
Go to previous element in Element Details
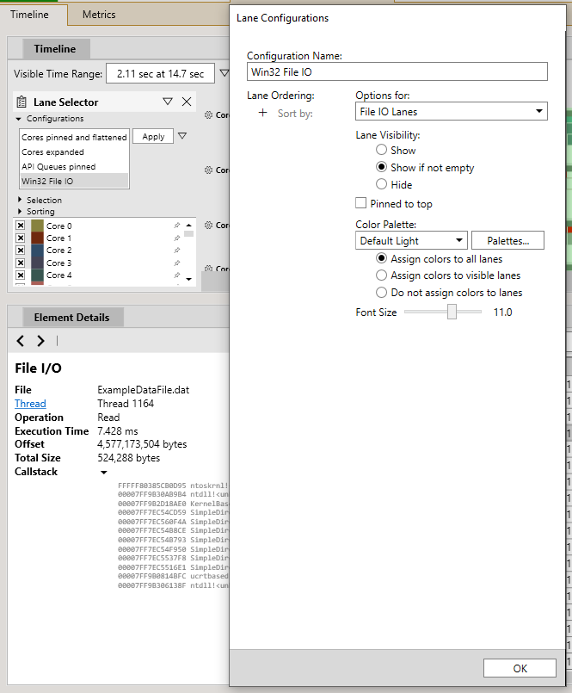21,341
